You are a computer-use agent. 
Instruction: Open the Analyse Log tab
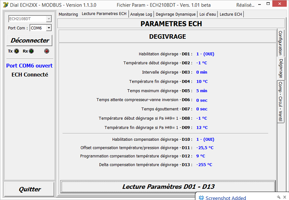[x=141, y=14]
